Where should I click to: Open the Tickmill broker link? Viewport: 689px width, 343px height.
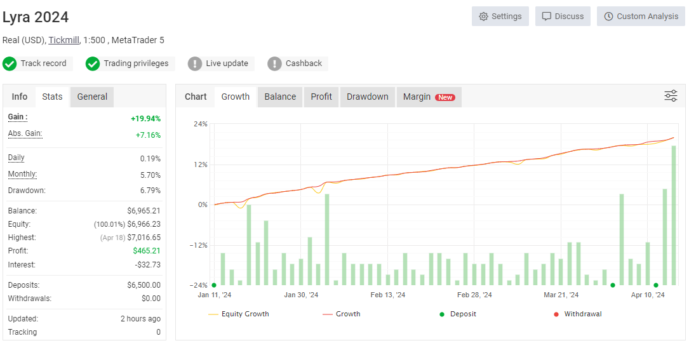[x=64, y=40]
